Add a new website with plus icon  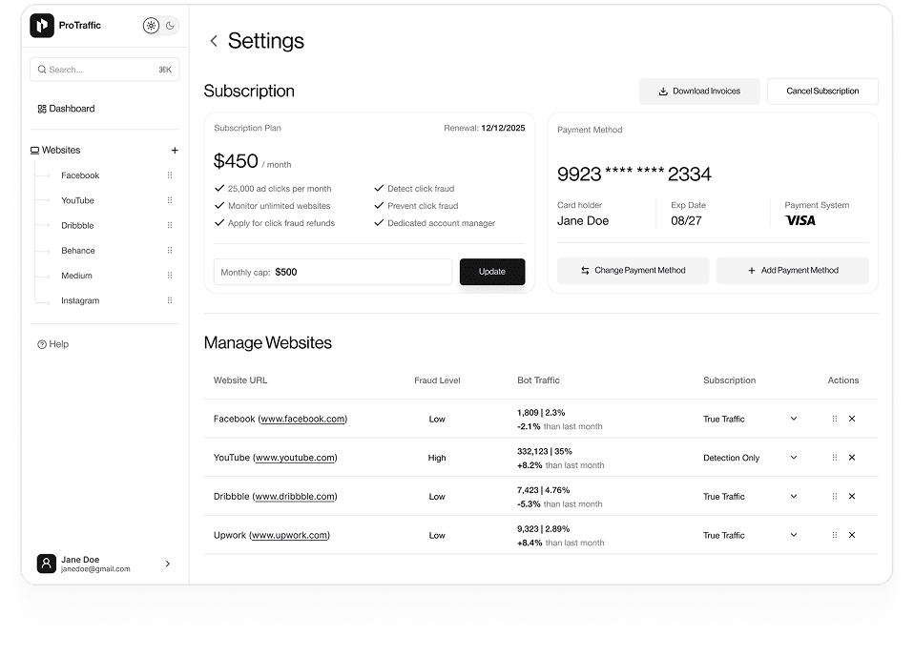point(175,151)
